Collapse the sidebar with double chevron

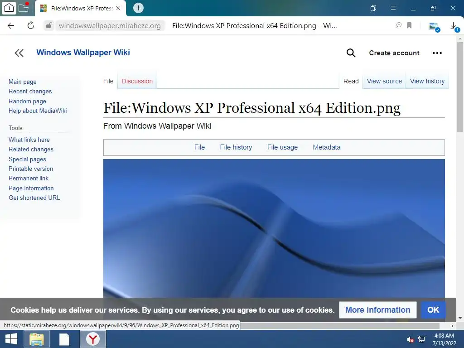tap(19, 53)
